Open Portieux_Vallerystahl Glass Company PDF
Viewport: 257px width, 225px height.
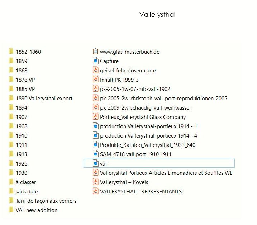tap(143, 117)
